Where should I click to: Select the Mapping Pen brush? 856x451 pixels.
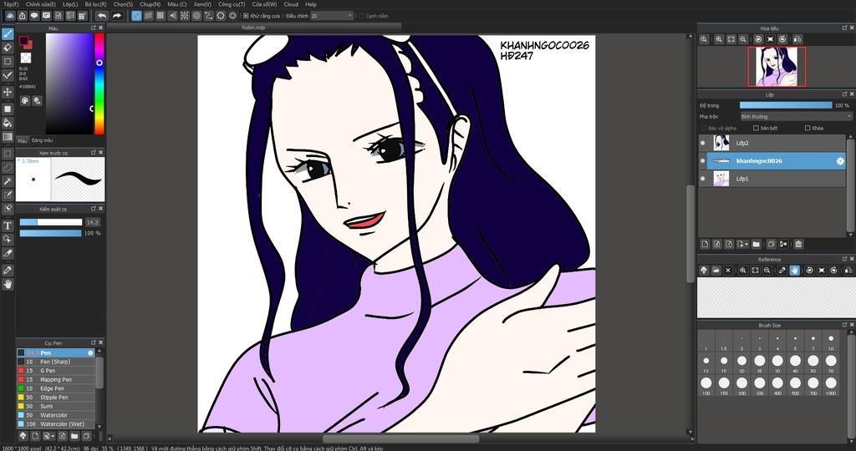point(56,379)
